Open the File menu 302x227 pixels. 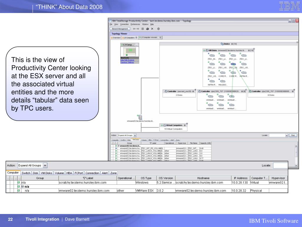click(x=111, y=24)
